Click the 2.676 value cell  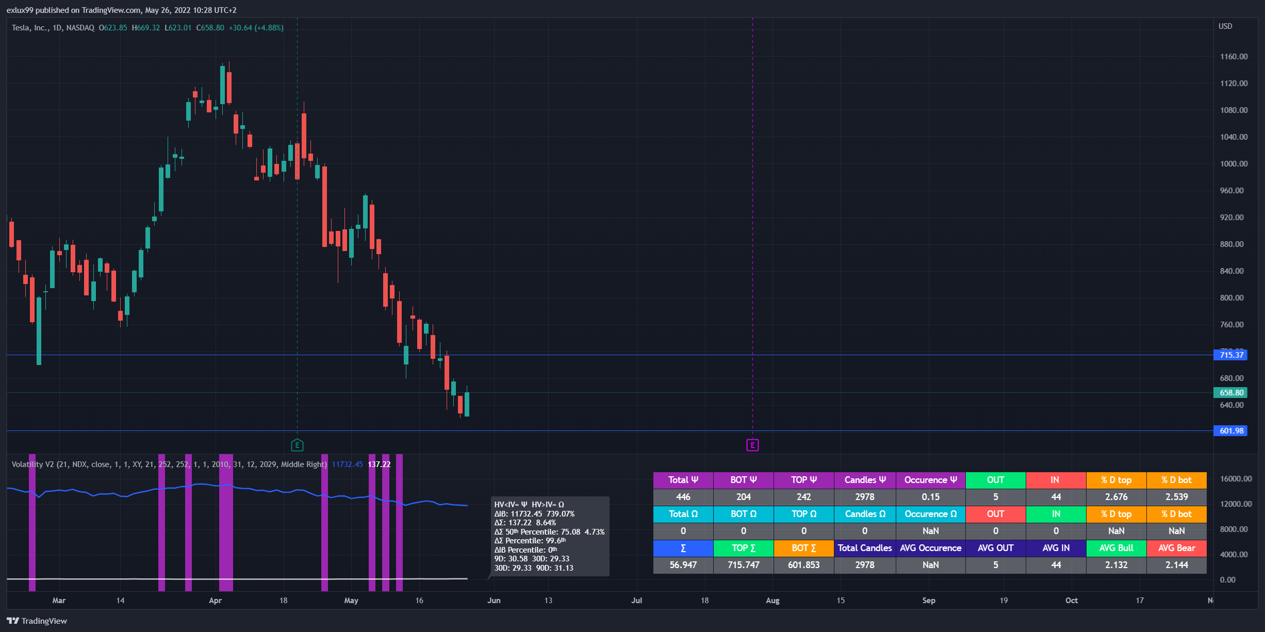coord(1116,497)
